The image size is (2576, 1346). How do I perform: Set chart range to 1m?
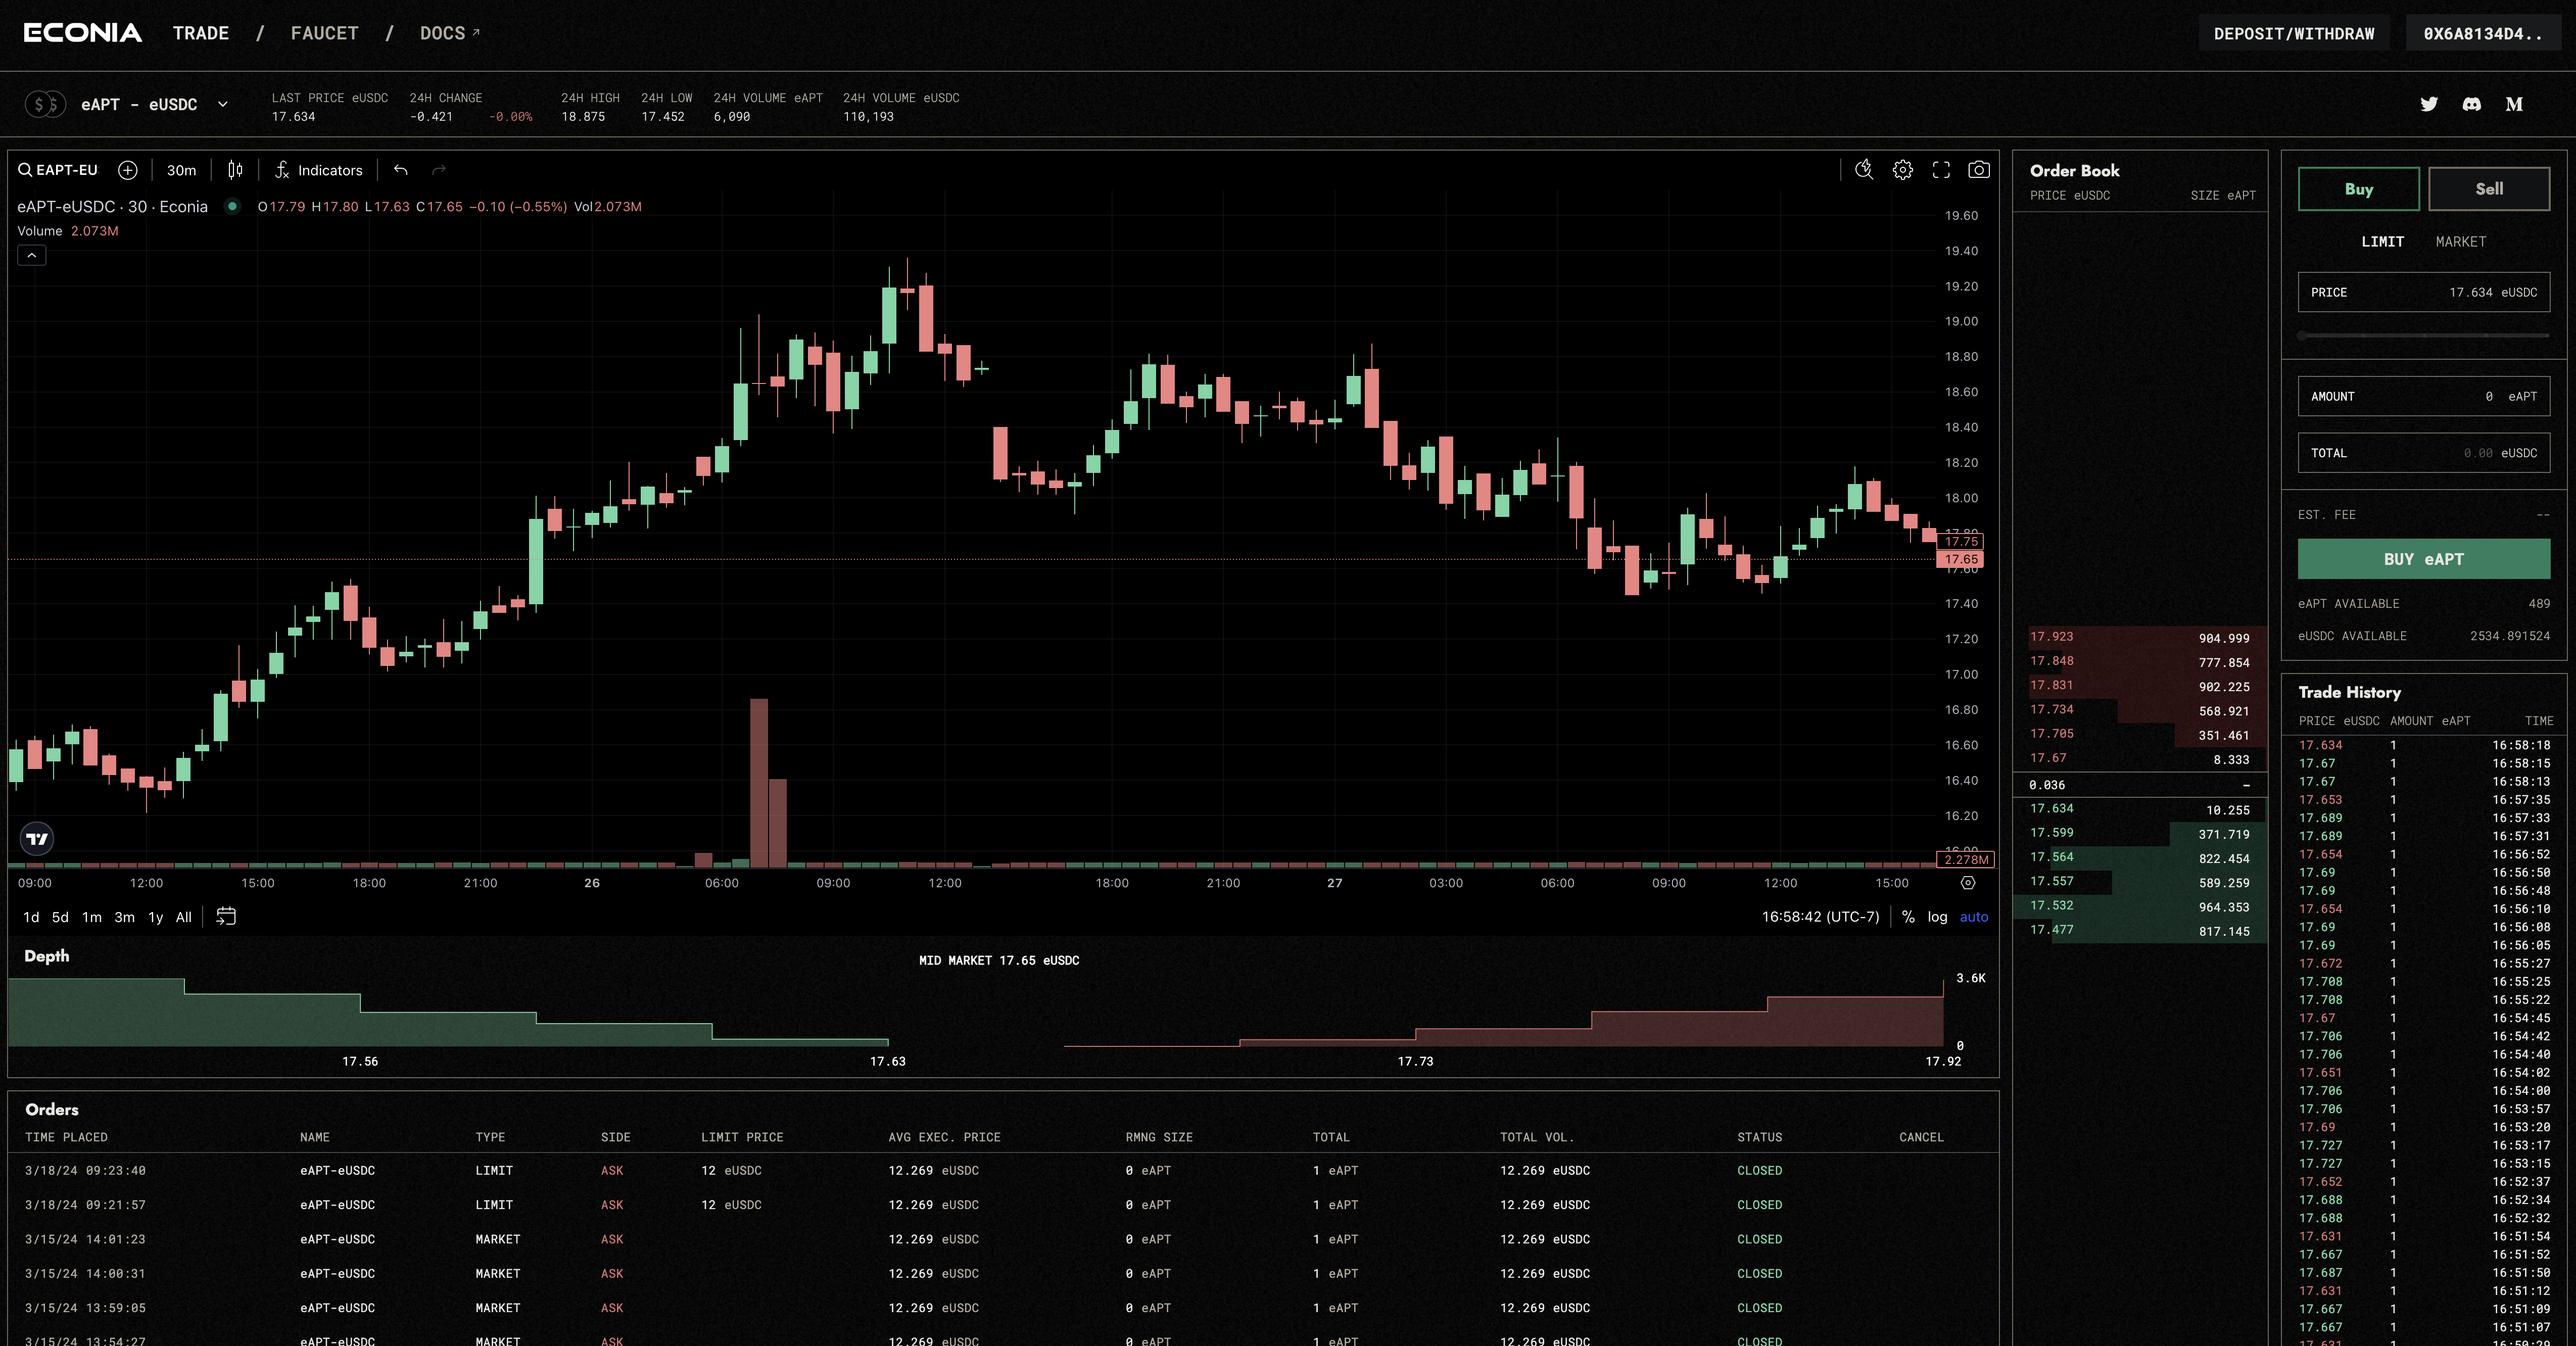click(x=92, y=917)
